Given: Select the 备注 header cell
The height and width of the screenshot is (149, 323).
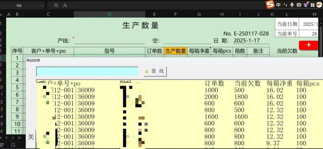Looking at the screenshot, I should click(258, 51).
